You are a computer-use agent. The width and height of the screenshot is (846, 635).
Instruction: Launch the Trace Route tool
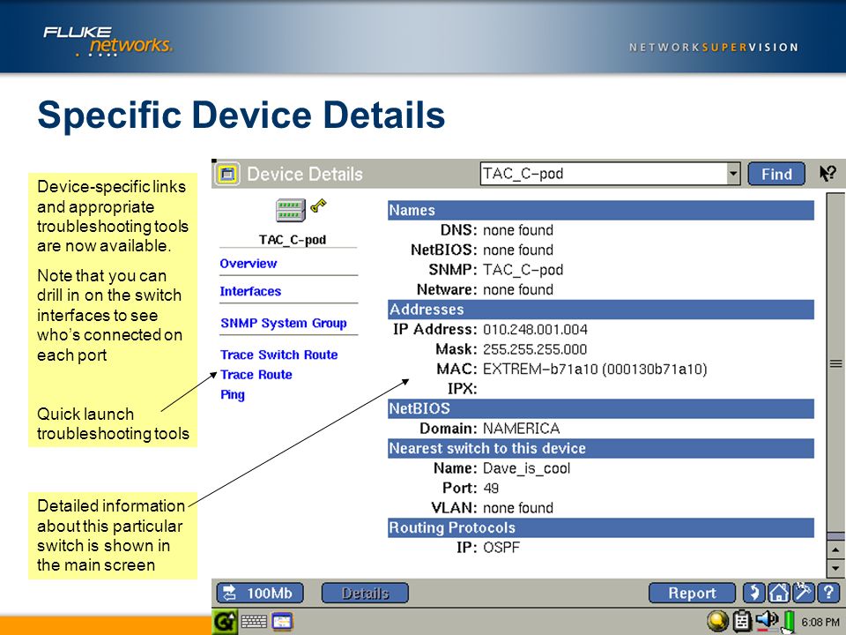256,375
